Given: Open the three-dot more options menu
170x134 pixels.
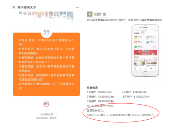Looking at the screenshot, I should [78, 7].
